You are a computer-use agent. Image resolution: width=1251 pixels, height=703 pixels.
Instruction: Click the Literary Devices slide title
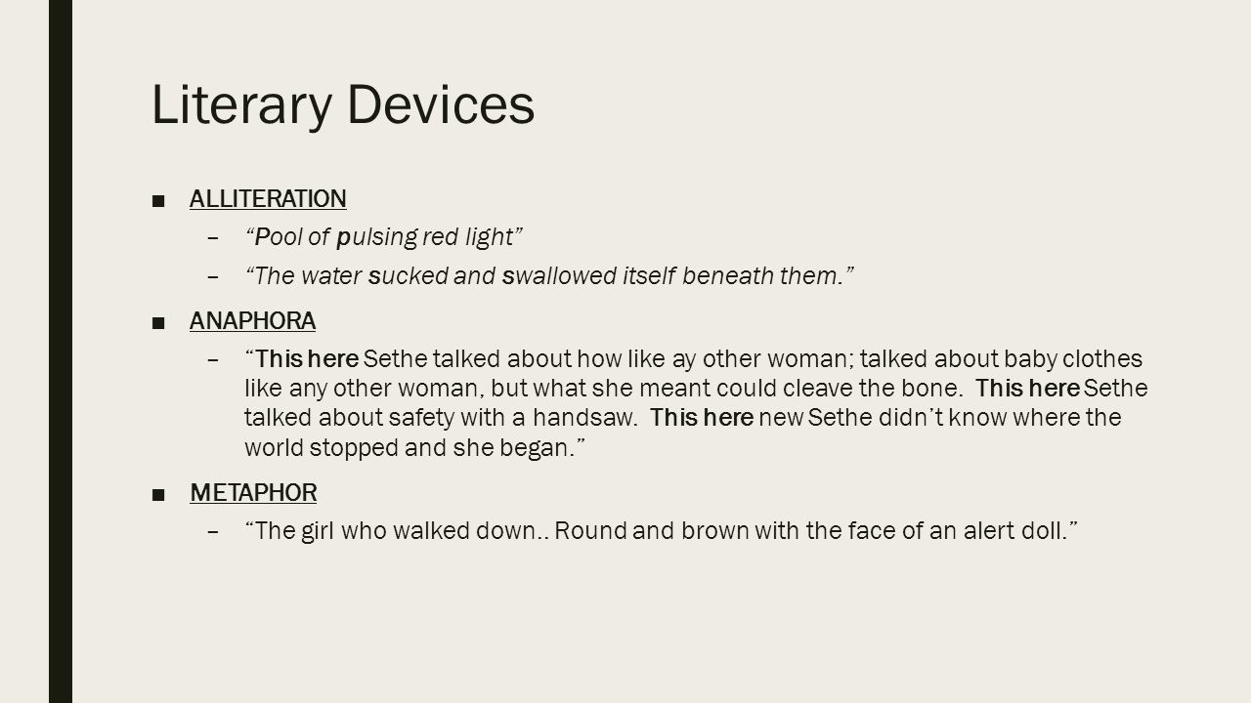click(343, 105)
